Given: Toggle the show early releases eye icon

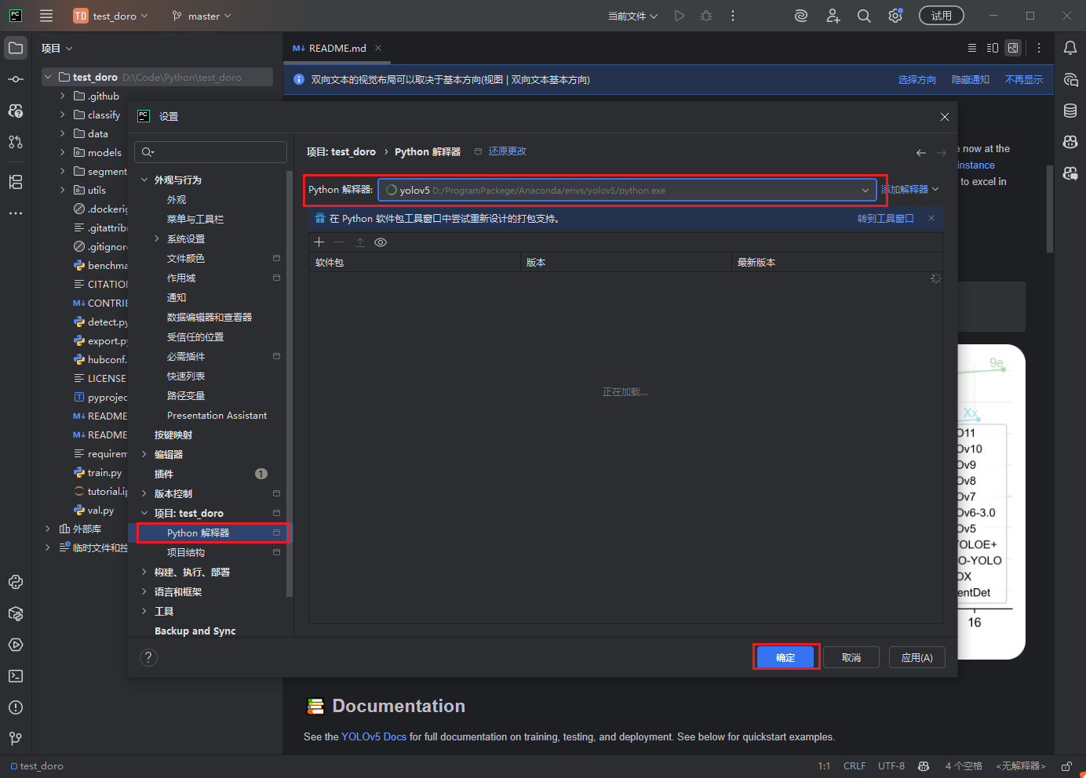Looking at the screenshot, I should [x=381, y=242].
